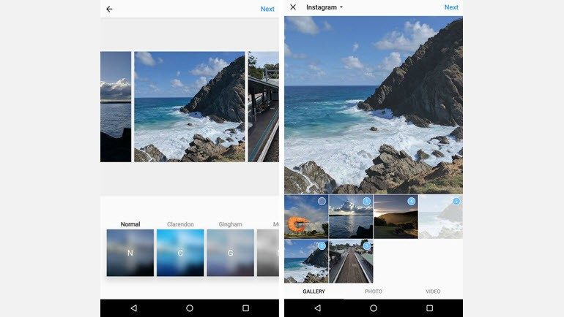
Task: Open the sunset hillside gallery thumbnail
Action: pos(396,217)
